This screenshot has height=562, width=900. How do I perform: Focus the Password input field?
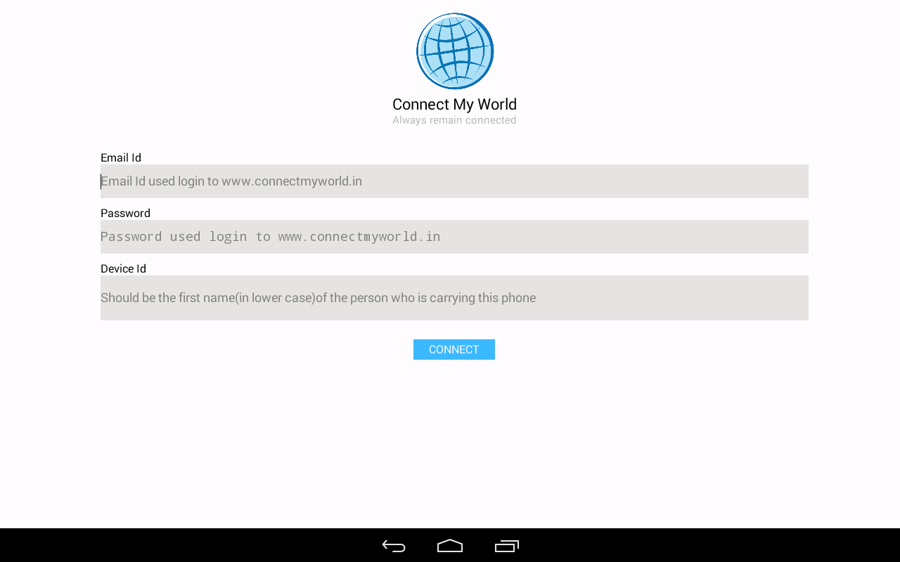click(x=454, y=237)
